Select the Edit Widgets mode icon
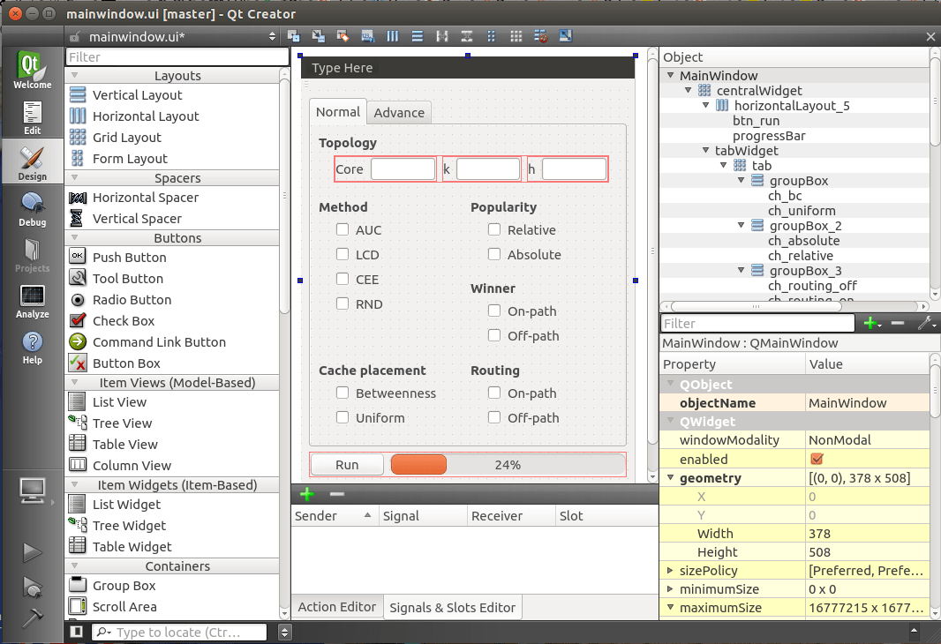The height and width of the screenshot is (644, 941). pos(293,36)
